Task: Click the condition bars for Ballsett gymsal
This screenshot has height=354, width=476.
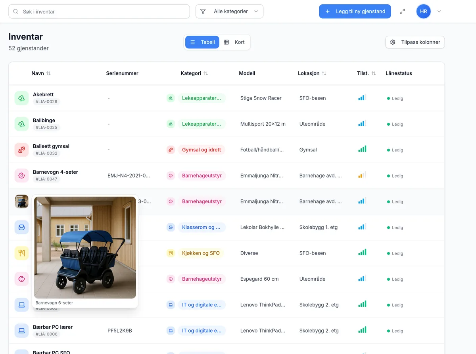Action: tap(362, 149)
